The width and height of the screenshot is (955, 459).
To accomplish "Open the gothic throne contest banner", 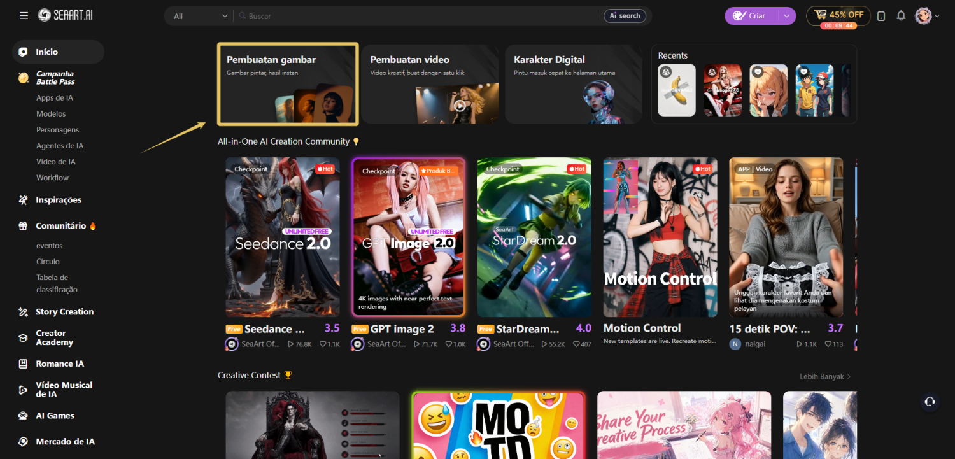I will coord(313,425).
